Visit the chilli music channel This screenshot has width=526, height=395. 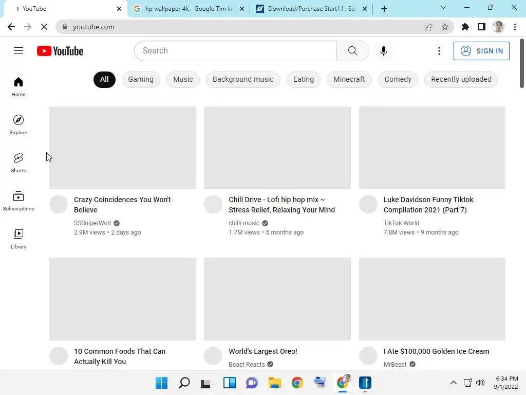244,223
